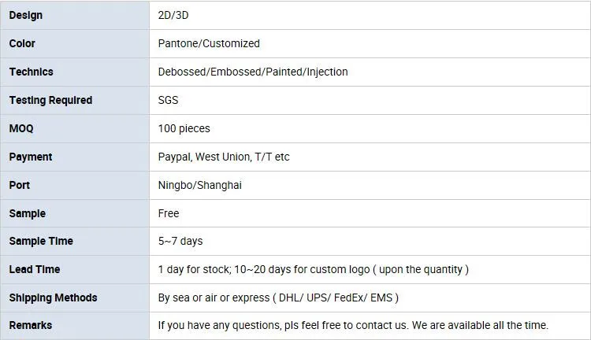Click the Free sample value
Viewport: 591px width, 340px height.
pos(169,213)
